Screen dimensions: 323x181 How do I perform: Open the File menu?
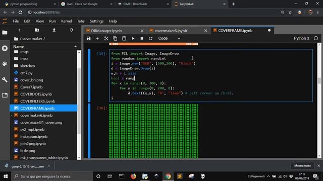pyautogui.click(x=16, y=21)
